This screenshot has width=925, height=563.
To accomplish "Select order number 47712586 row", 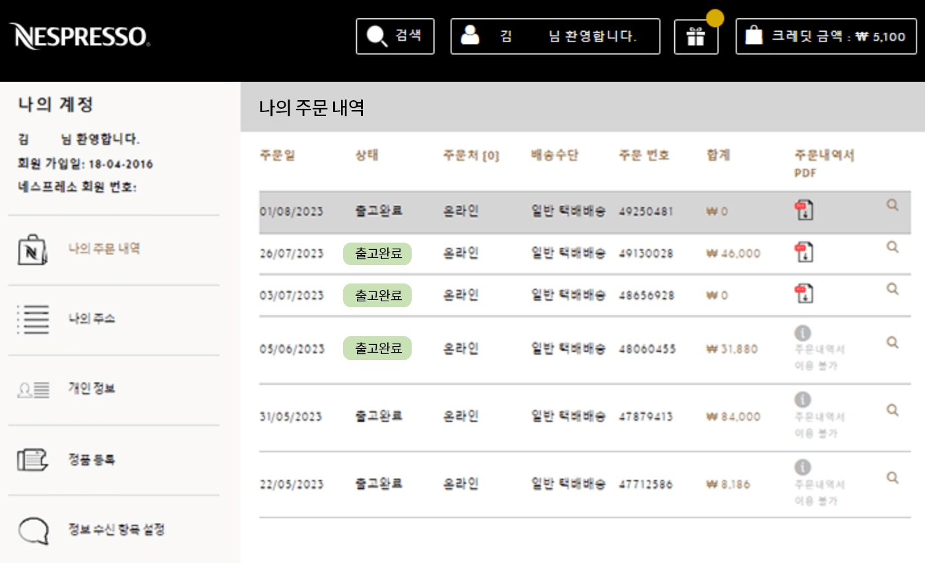I will [645, 485].
